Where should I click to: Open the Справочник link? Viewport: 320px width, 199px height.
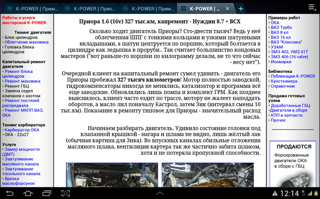point(283,86)
